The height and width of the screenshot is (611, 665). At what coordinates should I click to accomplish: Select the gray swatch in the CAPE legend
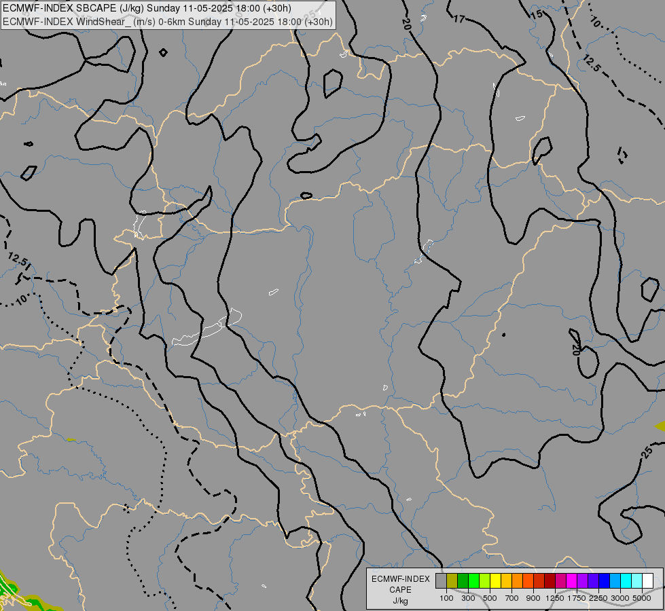[441, 581]
